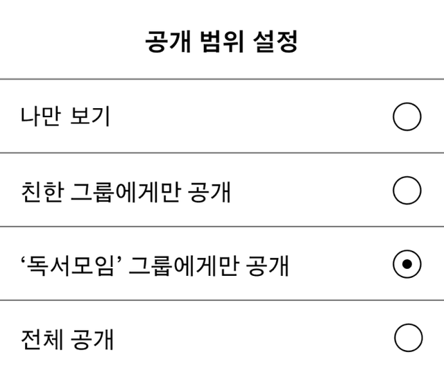Tap the words '전체 공개' in the last row
444x384 pixels.
pos(67,340)
